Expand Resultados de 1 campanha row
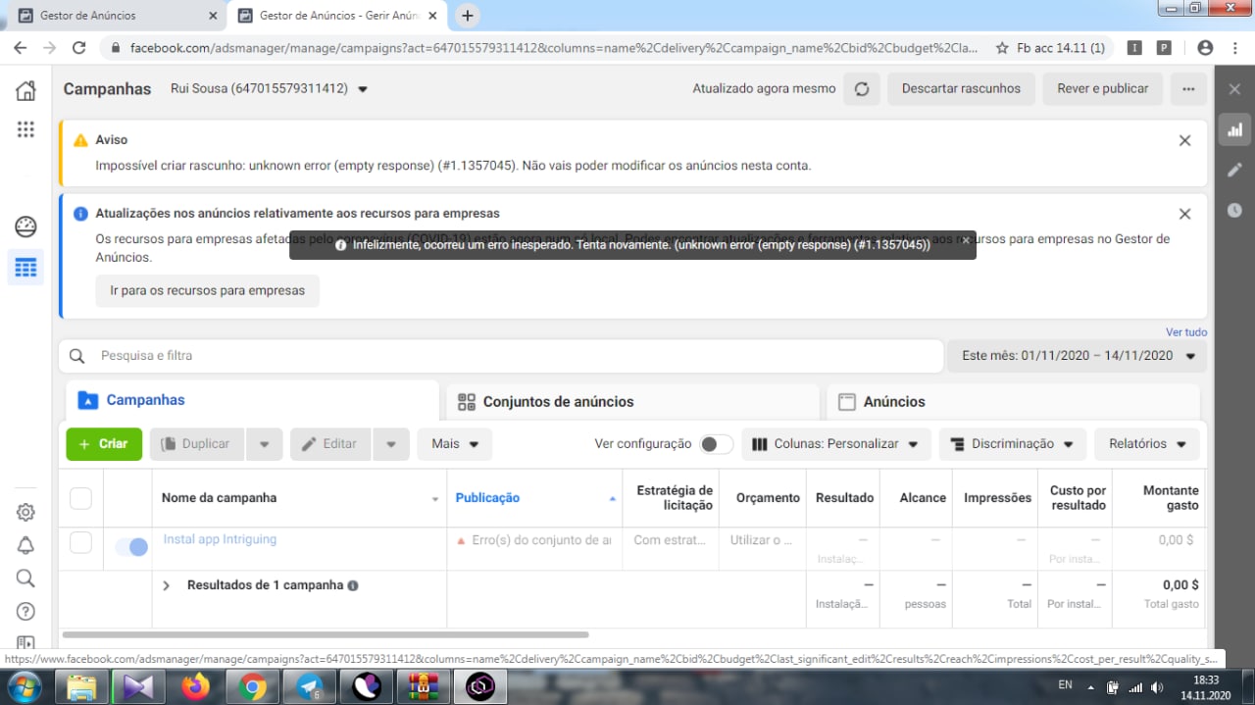Image resolution: width=1255 pixels, height=705 pixels. [166, 585]
